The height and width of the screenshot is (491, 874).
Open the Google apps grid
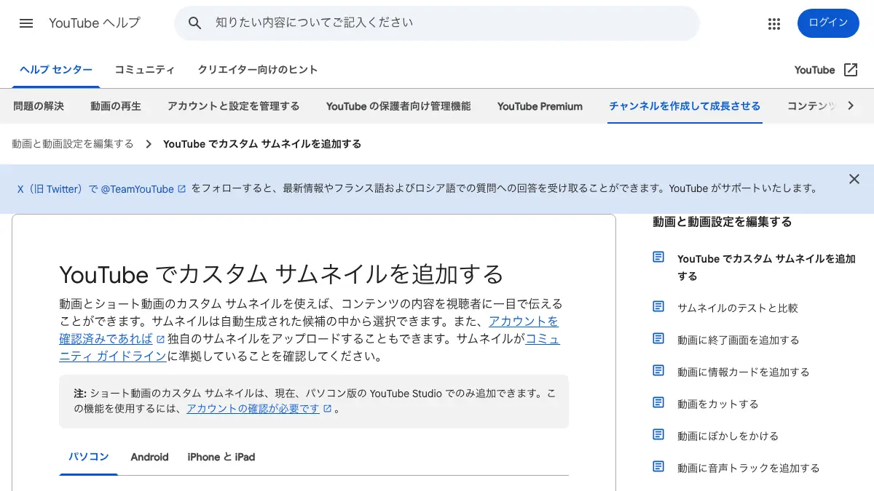774,23
